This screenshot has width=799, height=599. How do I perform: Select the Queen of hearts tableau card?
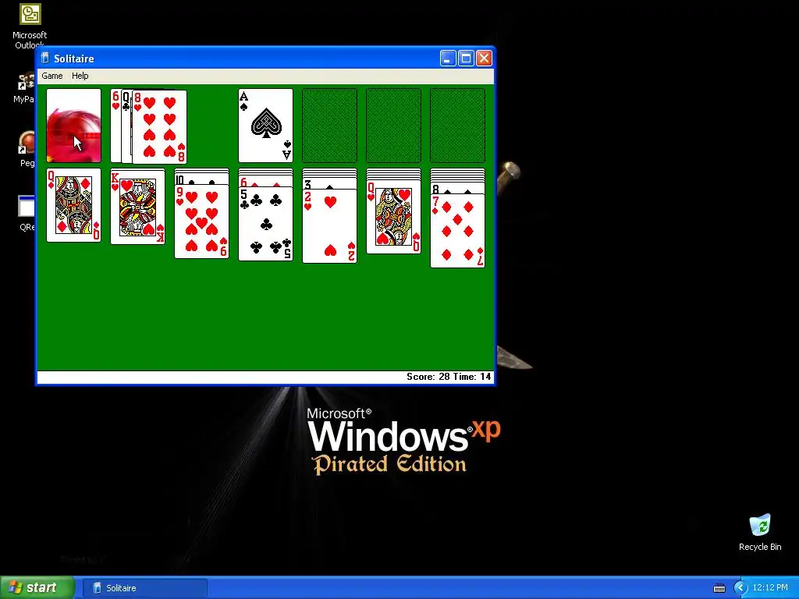393,217
